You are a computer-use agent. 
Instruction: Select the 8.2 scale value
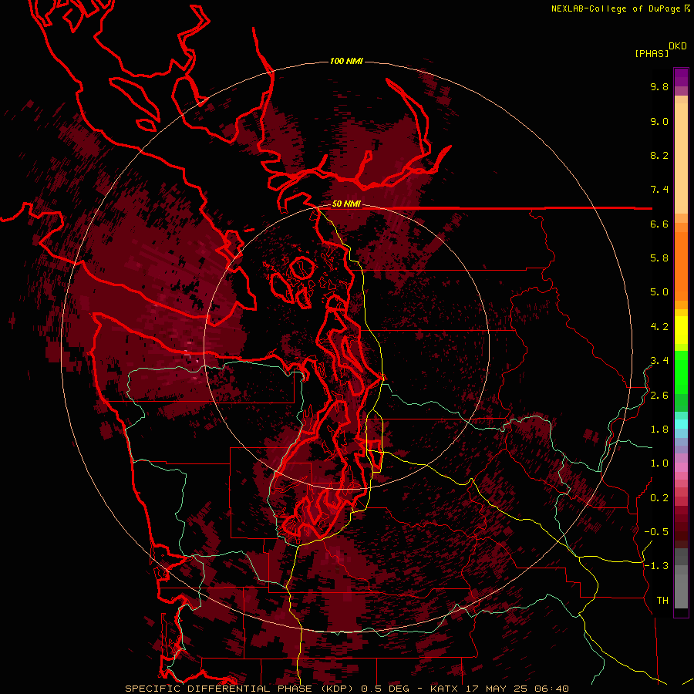659,155
